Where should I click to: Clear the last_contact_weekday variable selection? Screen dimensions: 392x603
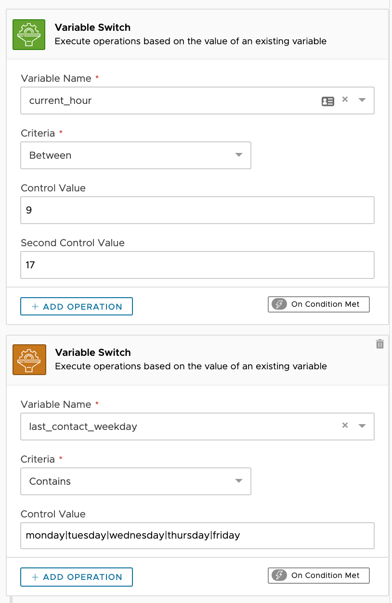coord(345,426)
